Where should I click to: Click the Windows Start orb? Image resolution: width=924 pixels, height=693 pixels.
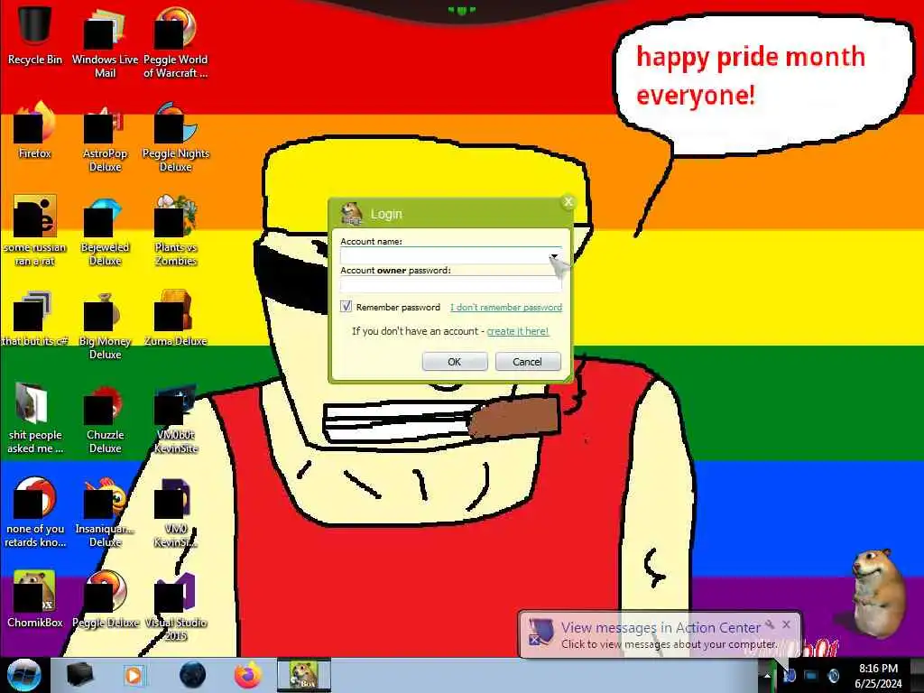pyautogui.click(x=23, y=675)
